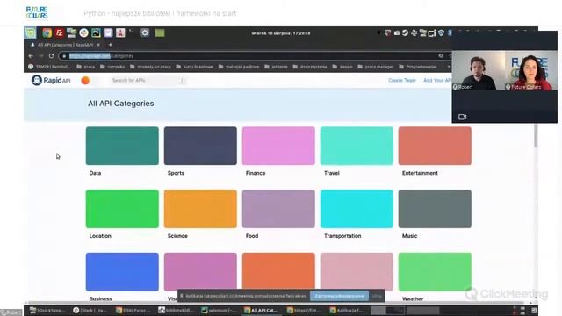Open the design bookmark folder

(342, 67)
